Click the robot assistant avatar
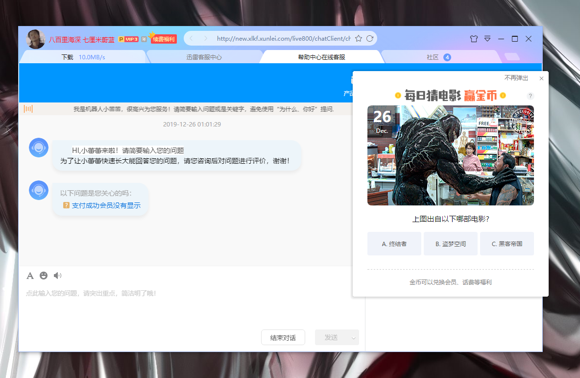580x378 pixels. [39, 147]
